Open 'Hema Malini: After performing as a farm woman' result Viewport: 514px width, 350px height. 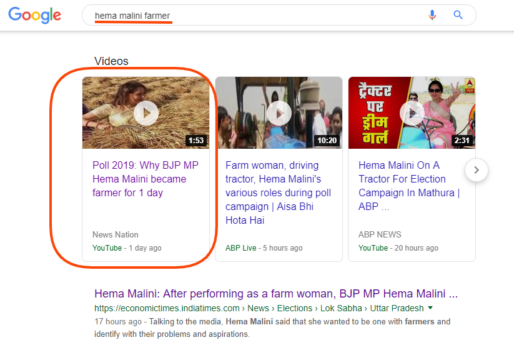click(276, 294)
